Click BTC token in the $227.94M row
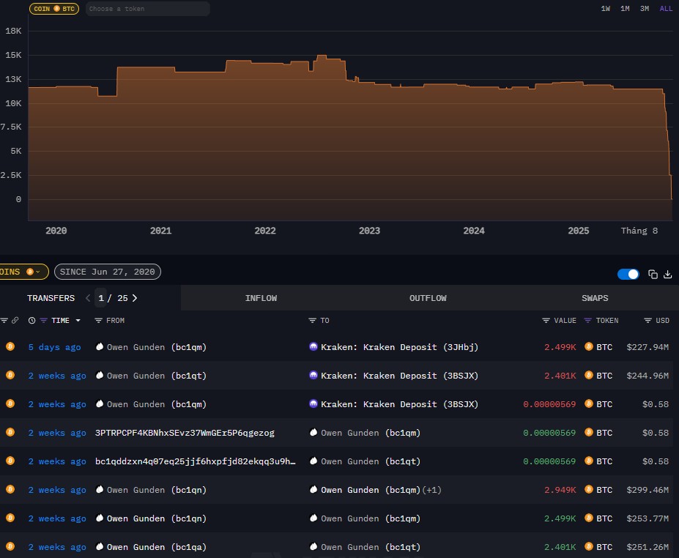 (x=604, y=347)
